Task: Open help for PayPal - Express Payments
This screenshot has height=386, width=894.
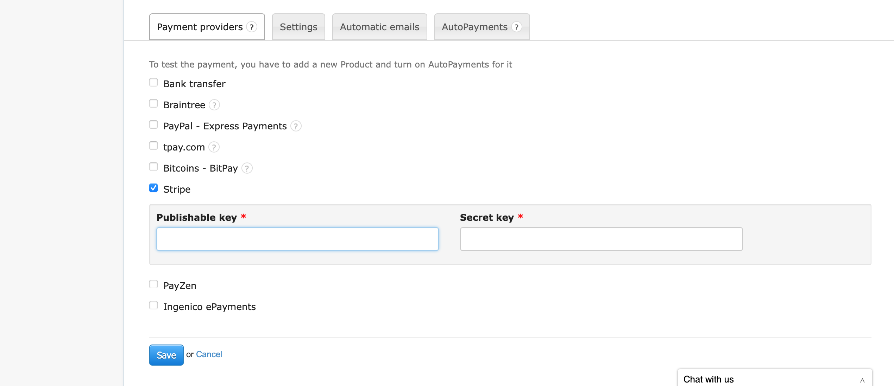Action: (x=296, y=126)
